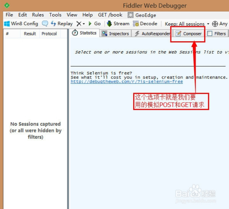Click the GET /book menu item

[110, 15]
